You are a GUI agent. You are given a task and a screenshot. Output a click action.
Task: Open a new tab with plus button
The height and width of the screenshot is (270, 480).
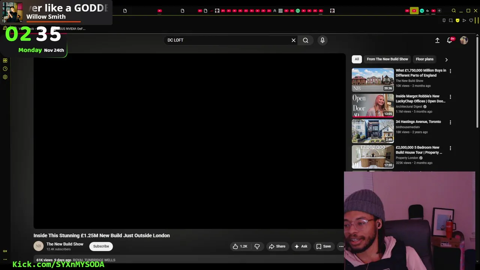[x=439, y=10]
